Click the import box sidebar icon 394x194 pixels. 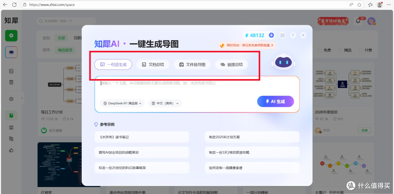[x=11, y=128]
